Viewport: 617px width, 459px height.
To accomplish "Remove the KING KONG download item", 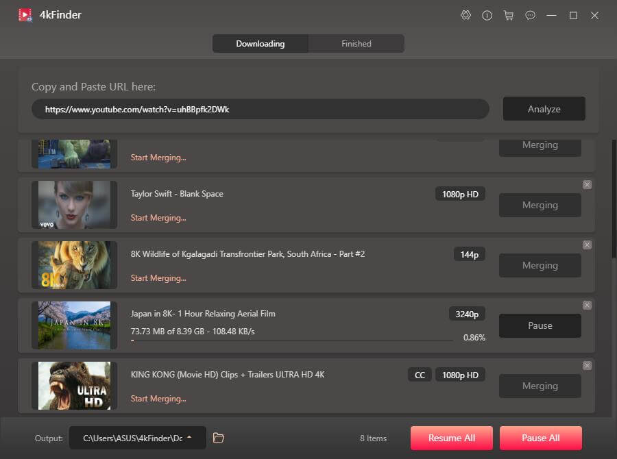I will [x=587, y=366].
